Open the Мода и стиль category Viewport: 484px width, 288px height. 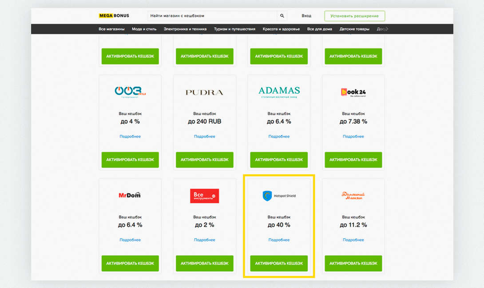[144, 29]
